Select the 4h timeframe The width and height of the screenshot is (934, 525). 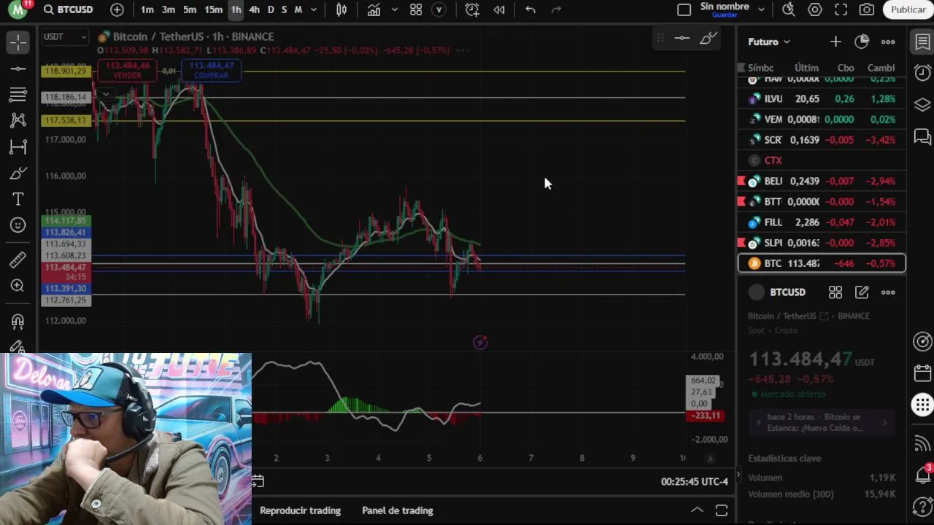254,9
